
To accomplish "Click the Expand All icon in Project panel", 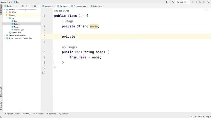I will (26, 6).
